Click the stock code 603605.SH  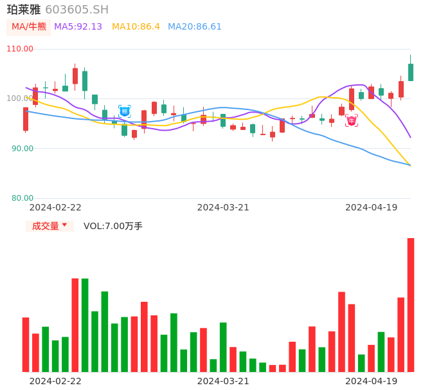[x=76, y=10]
